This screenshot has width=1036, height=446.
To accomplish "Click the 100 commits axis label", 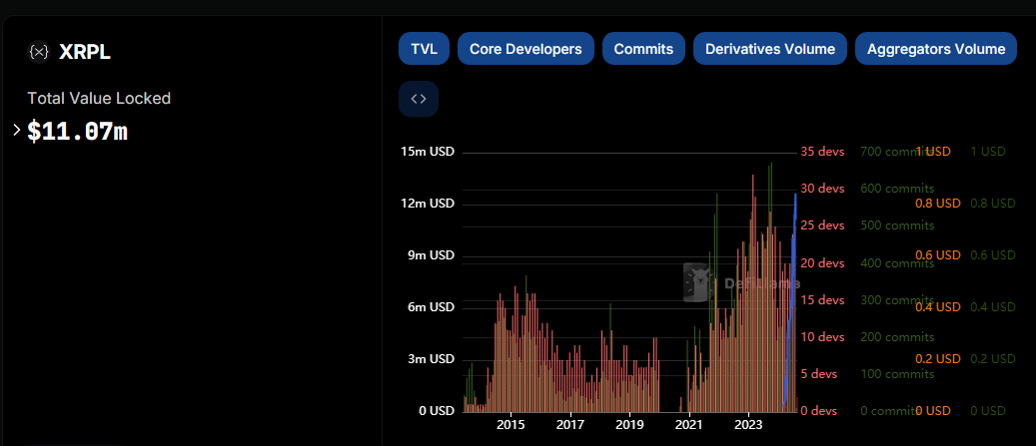I will point(897,374).
